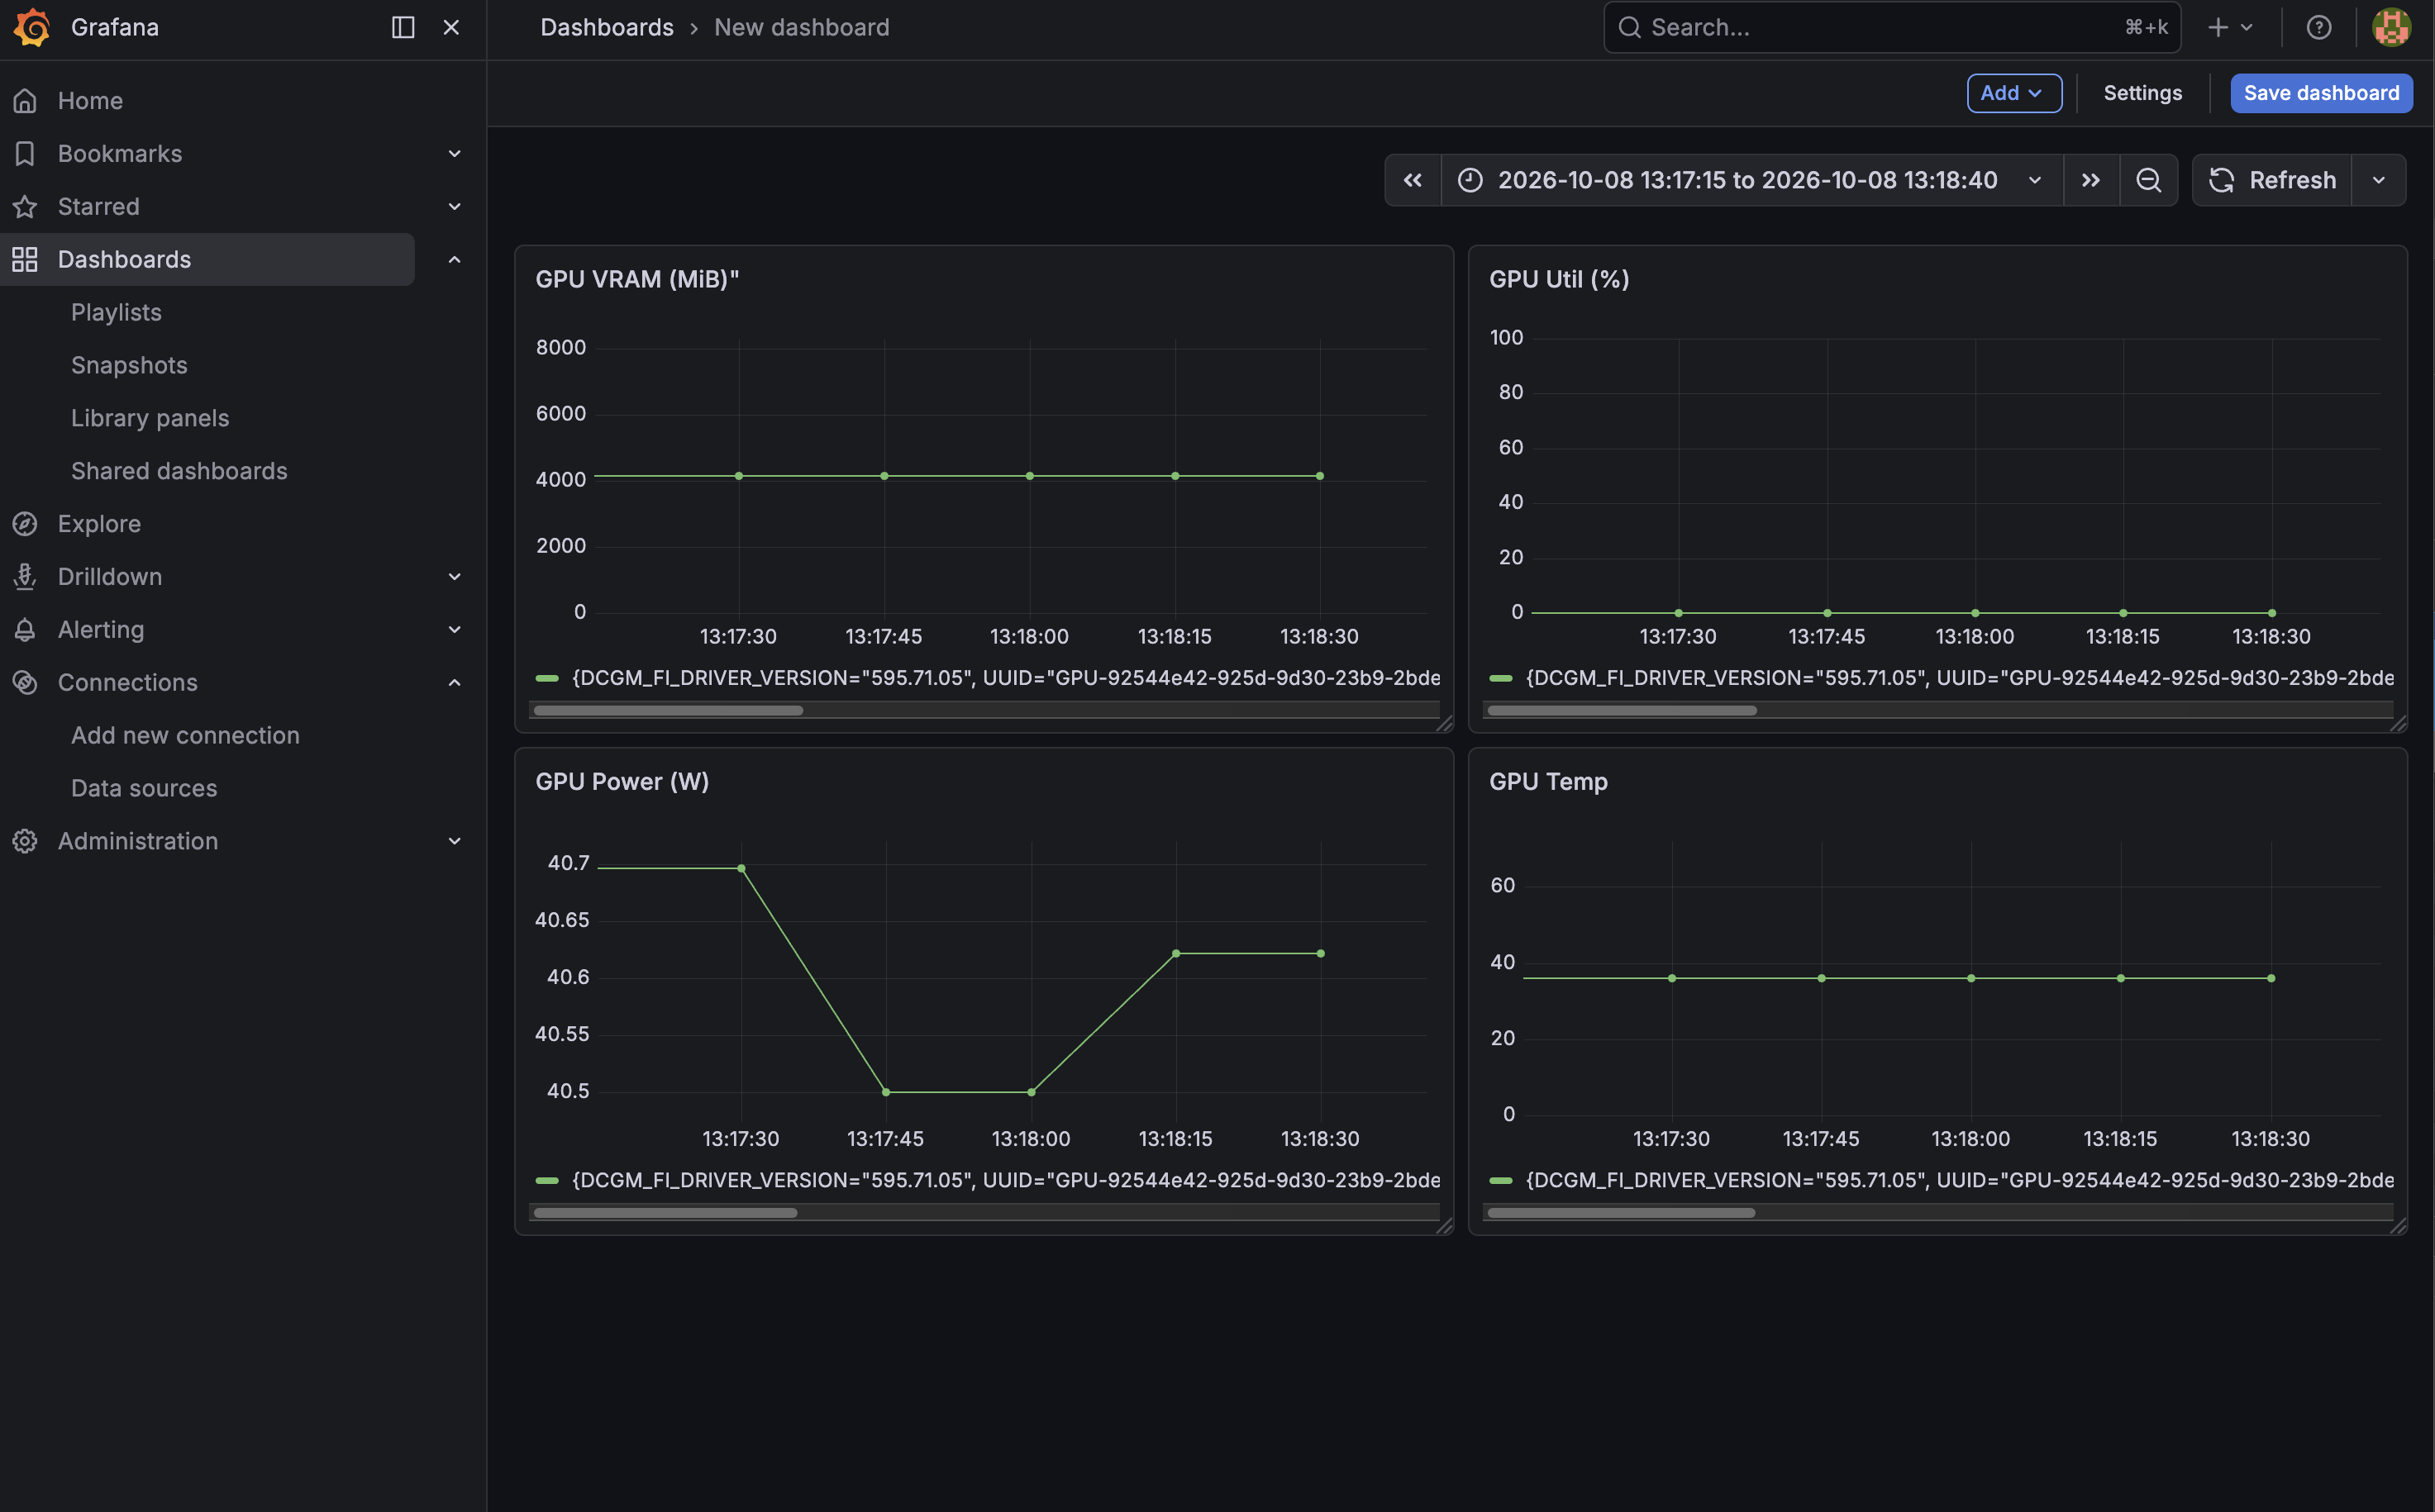This screenshot has width=2435, height=1512.
Task: Click the Refresh button
Action: [2271, 180]
